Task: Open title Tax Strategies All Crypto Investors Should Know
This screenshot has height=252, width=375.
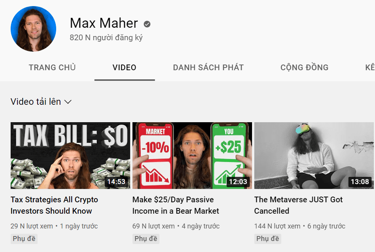Action: [x=54, y=205]
